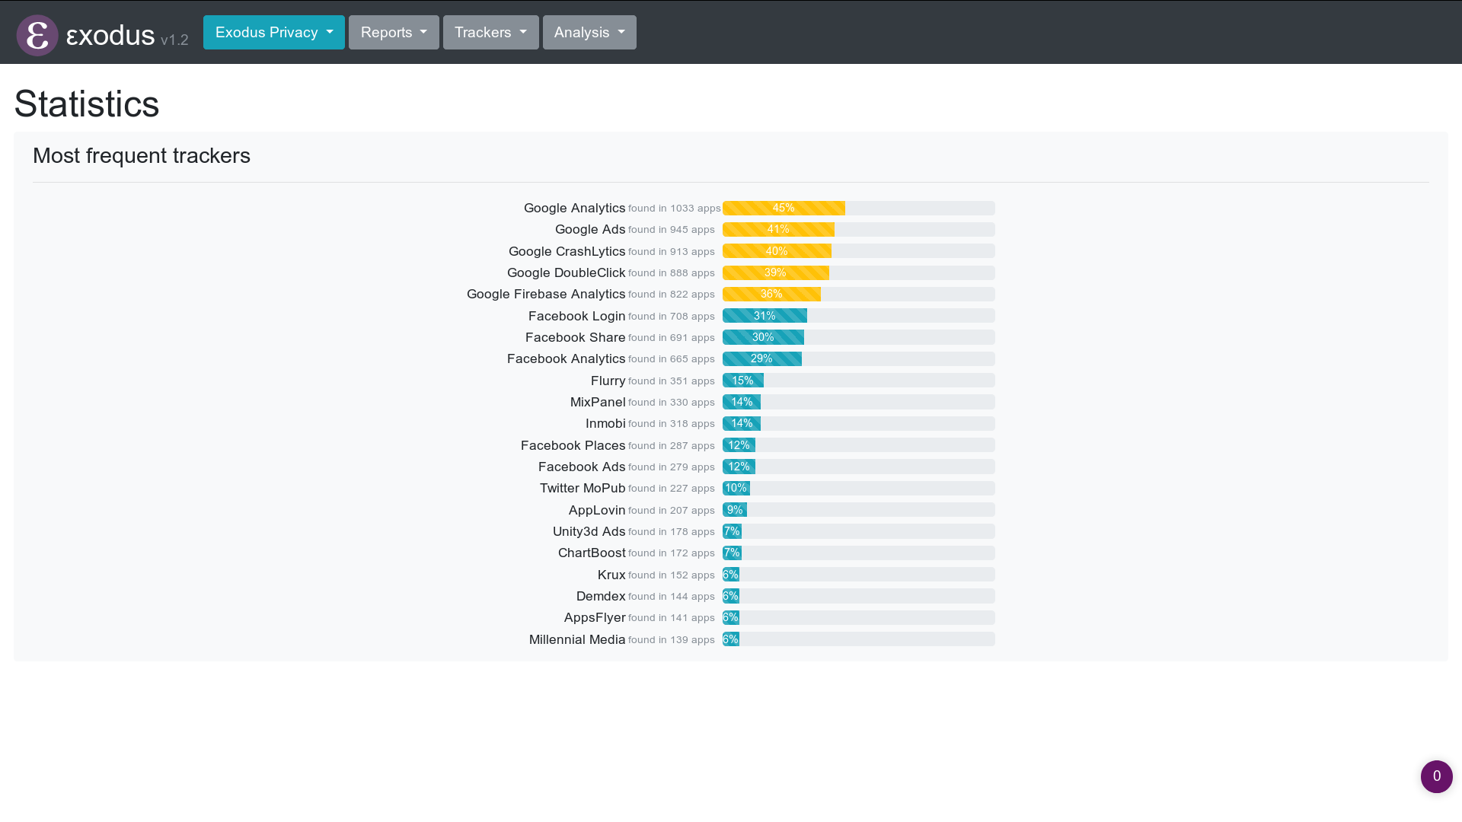Click the v1.2 version label
The image size is (1462, 822).
(x=174, y=40)
